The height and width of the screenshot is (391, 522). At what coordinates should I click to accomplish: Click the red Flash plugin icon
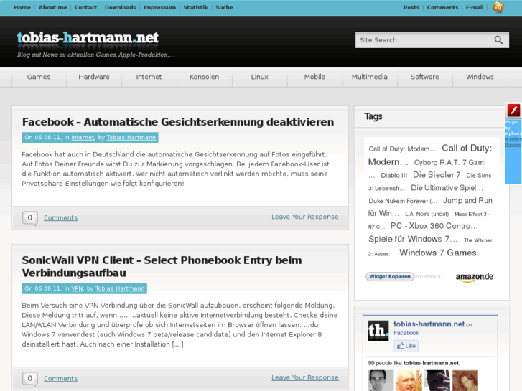[513, 110]
